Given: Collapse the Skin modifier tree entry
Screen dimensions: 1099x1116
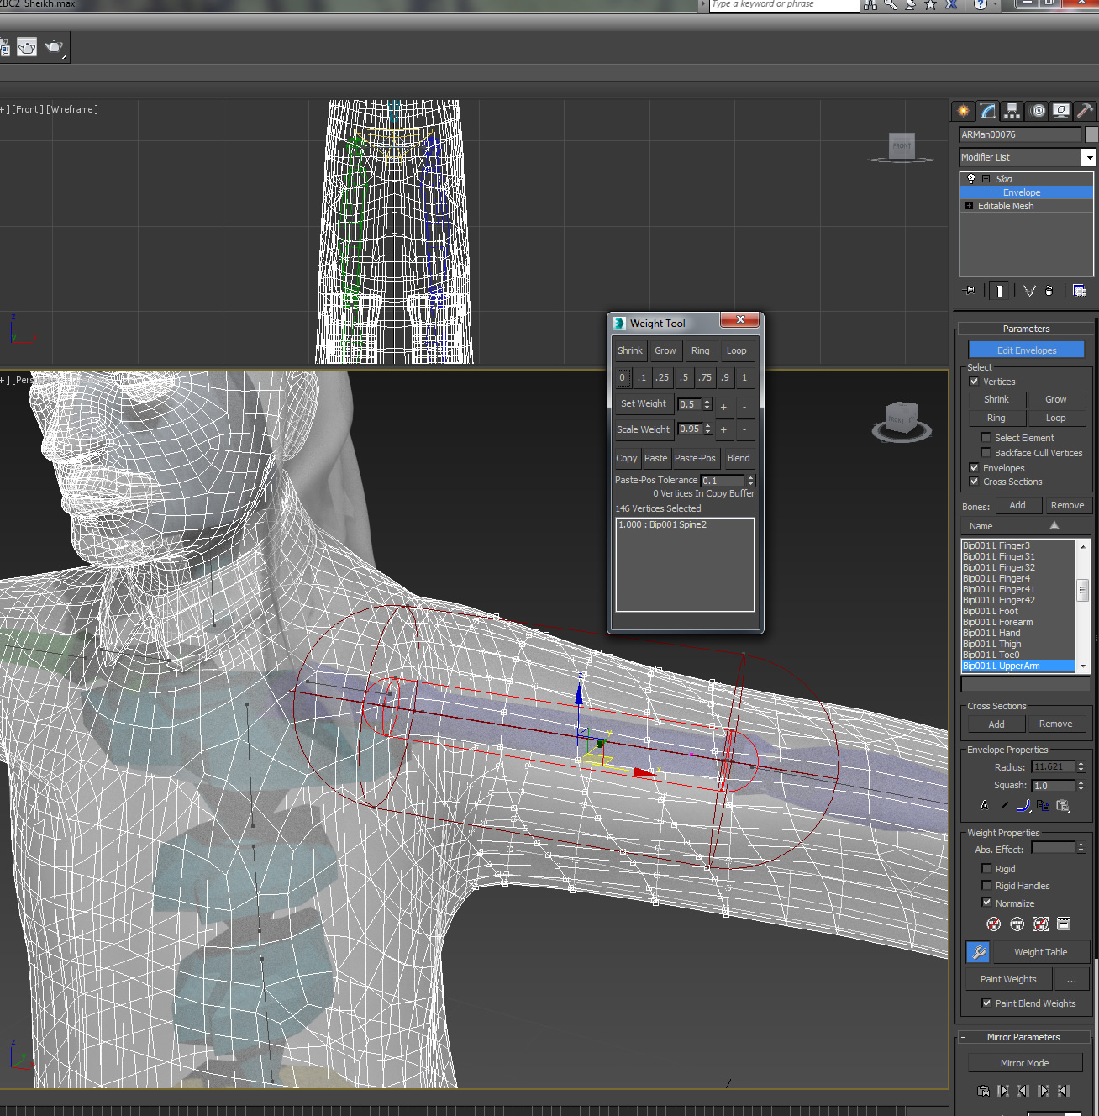Looking at the screenshot, I should [x=986, y=178].
